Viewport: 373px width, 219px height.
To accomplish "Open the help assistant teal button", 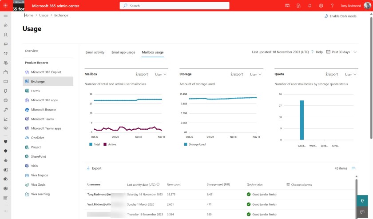I will pos(362,201).
